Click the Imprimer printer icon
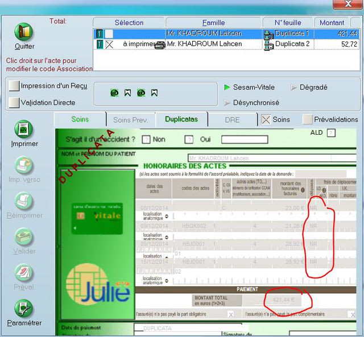 [x=24, y=129]
